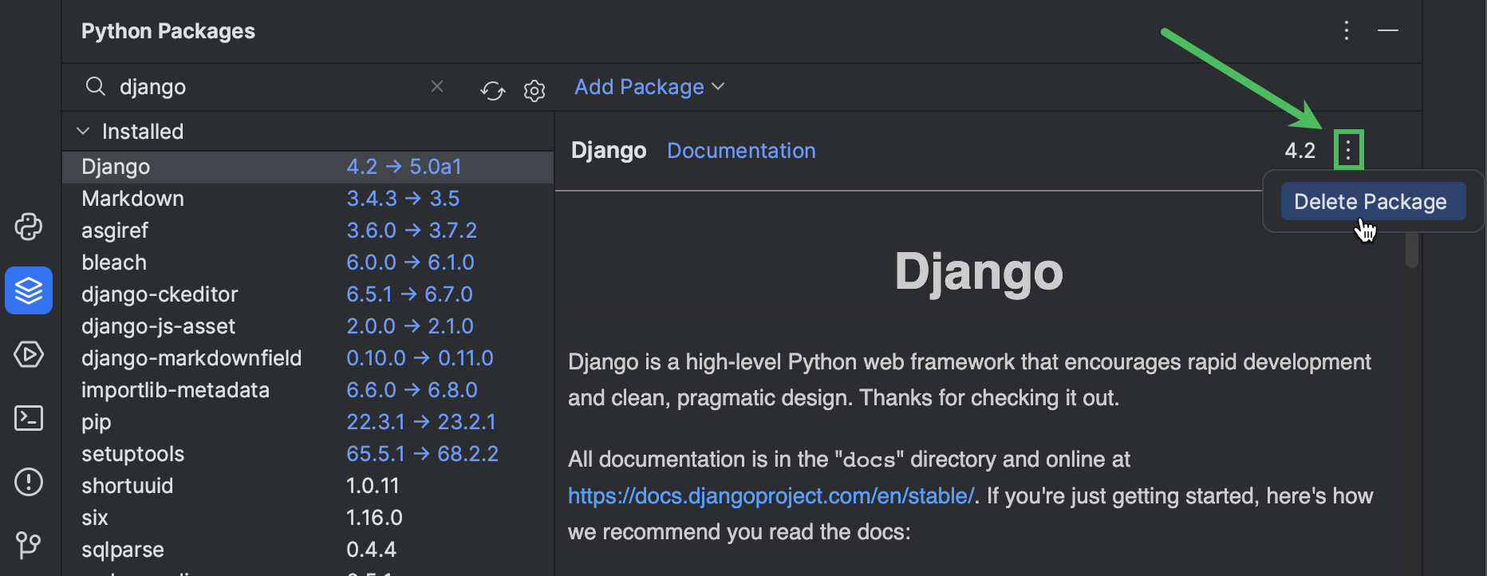Select the sqlparse package row
Screen dimensions: 1487x576
coord(308,550)
